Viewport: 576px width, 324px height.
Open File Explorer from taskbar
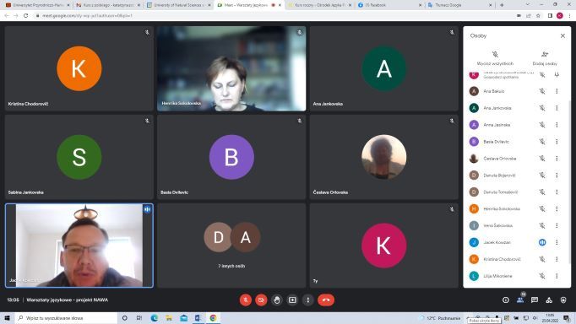coord(169,318)
